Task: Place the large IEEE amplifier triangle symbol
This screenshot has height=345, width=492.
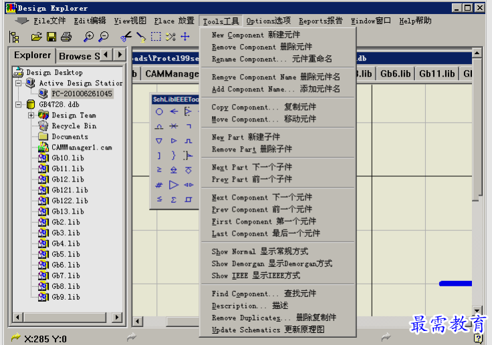Action: tap(174, 185)
